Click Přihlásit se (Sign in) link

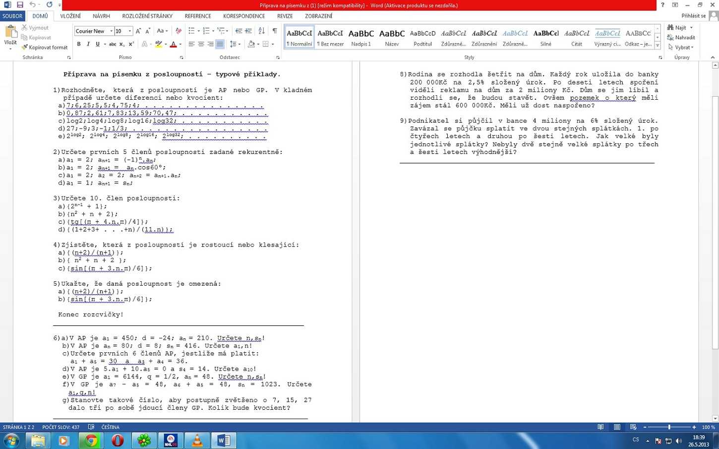coord(693,16)
